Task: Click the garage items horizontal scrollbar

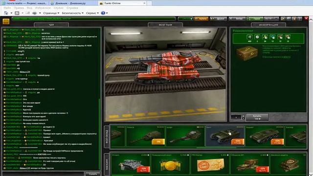Action: point(216,148)
